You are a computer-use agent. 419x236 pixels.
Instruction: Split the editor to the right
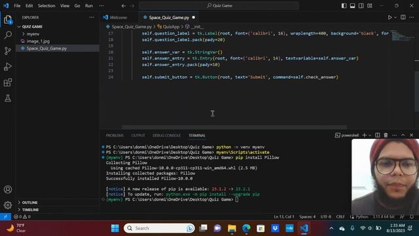point(403,18)
